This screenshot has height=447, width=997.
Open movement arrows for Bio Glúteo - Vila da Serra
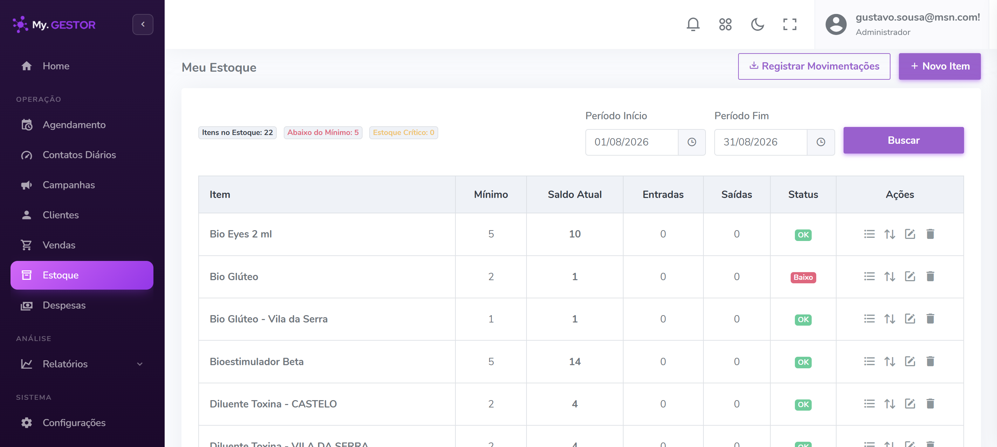(x=889, y=319)
